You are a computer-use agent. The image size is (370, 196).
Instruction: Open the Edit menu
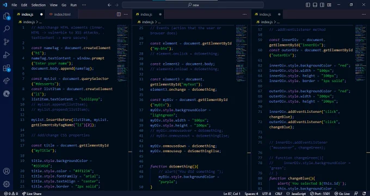click(24, 5)
